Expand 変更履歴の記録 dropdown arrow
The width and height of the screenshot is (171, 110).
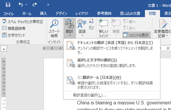tap(167, 36)
